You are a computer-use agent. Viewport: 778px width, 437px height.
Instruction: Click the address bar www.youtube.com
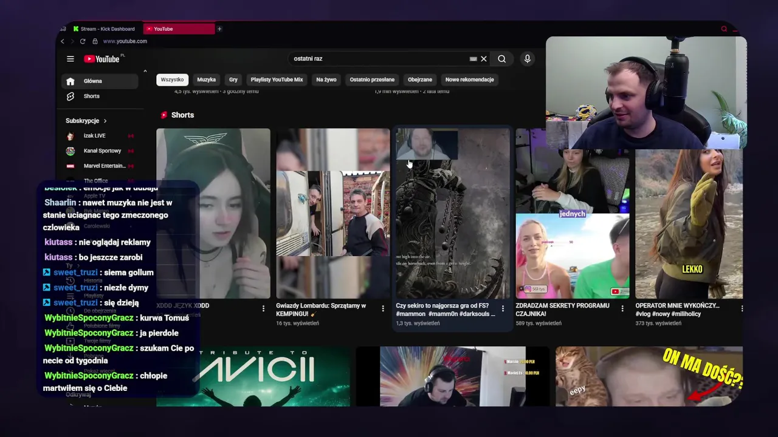(125, 41)
